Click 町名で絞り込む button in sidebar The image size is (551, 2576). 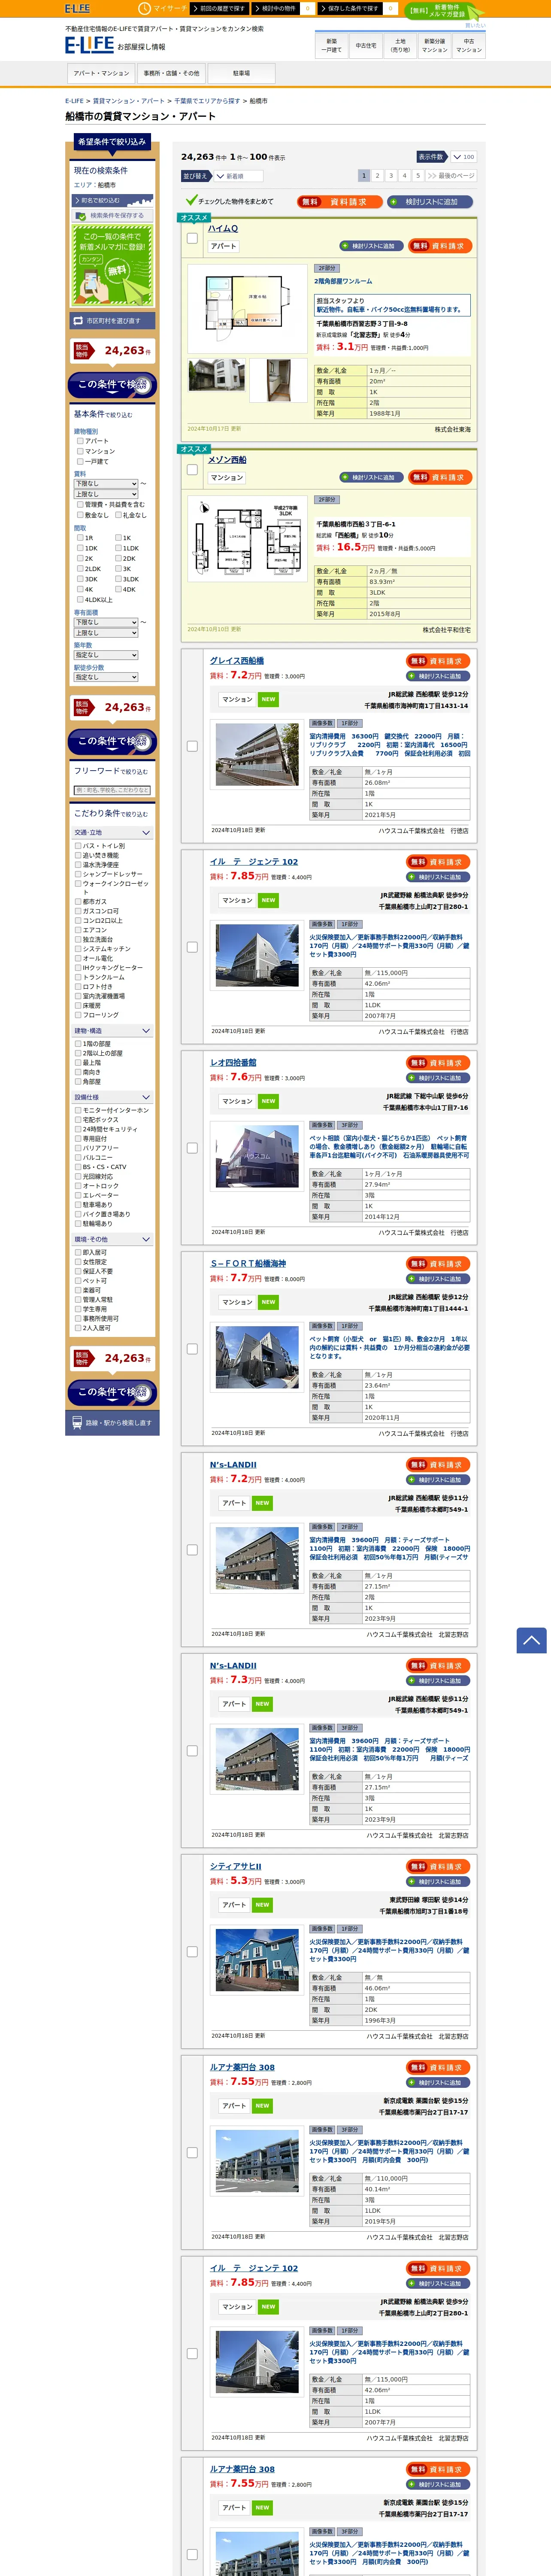(x=112, y=200)
